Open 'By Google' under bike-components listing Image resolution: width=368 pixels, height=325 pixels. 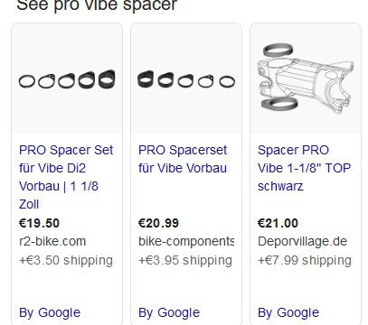pyautogui.click(x=169, y=312)
